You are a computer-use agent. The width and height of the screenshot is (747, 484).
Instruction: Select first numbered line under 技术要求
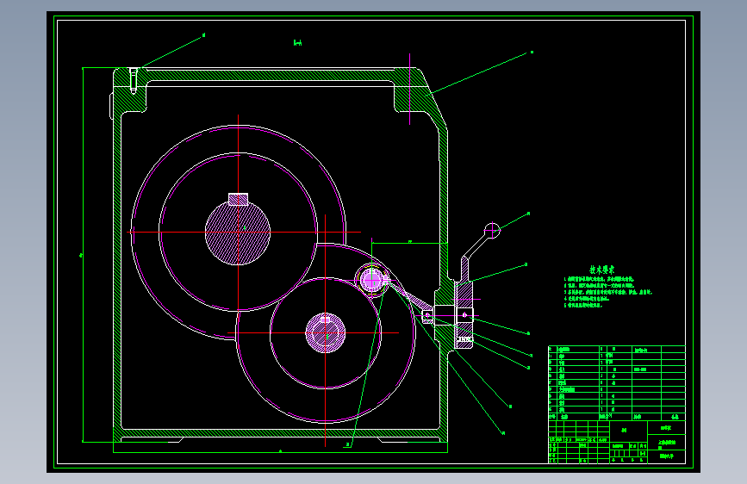[599, 279]
